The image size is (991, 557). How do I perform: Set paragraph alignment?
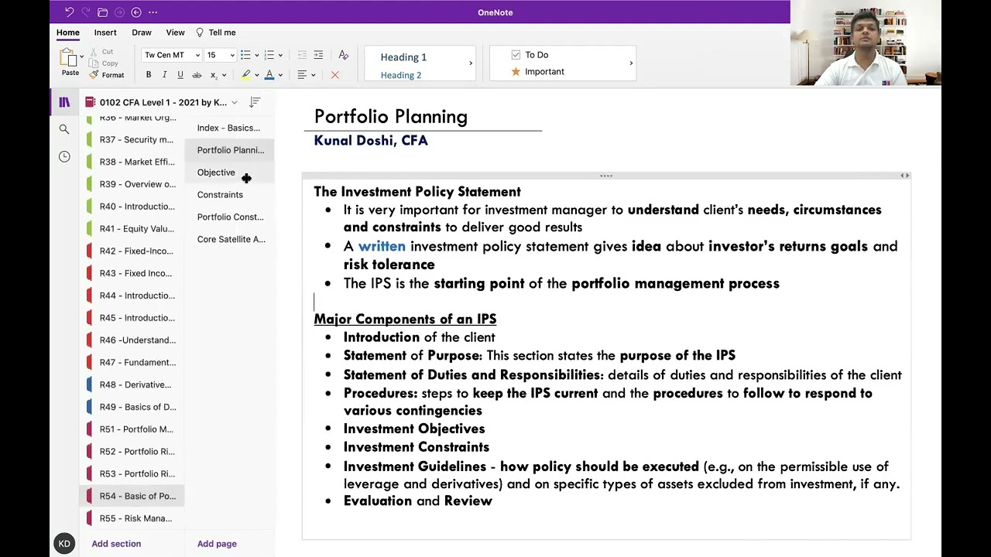point(302,75)
